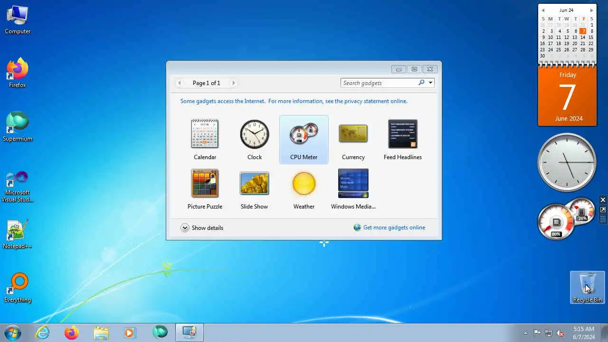Viewport: 608px width, 342px height.
Task: Open Start menu
Action: click(13, 332)
